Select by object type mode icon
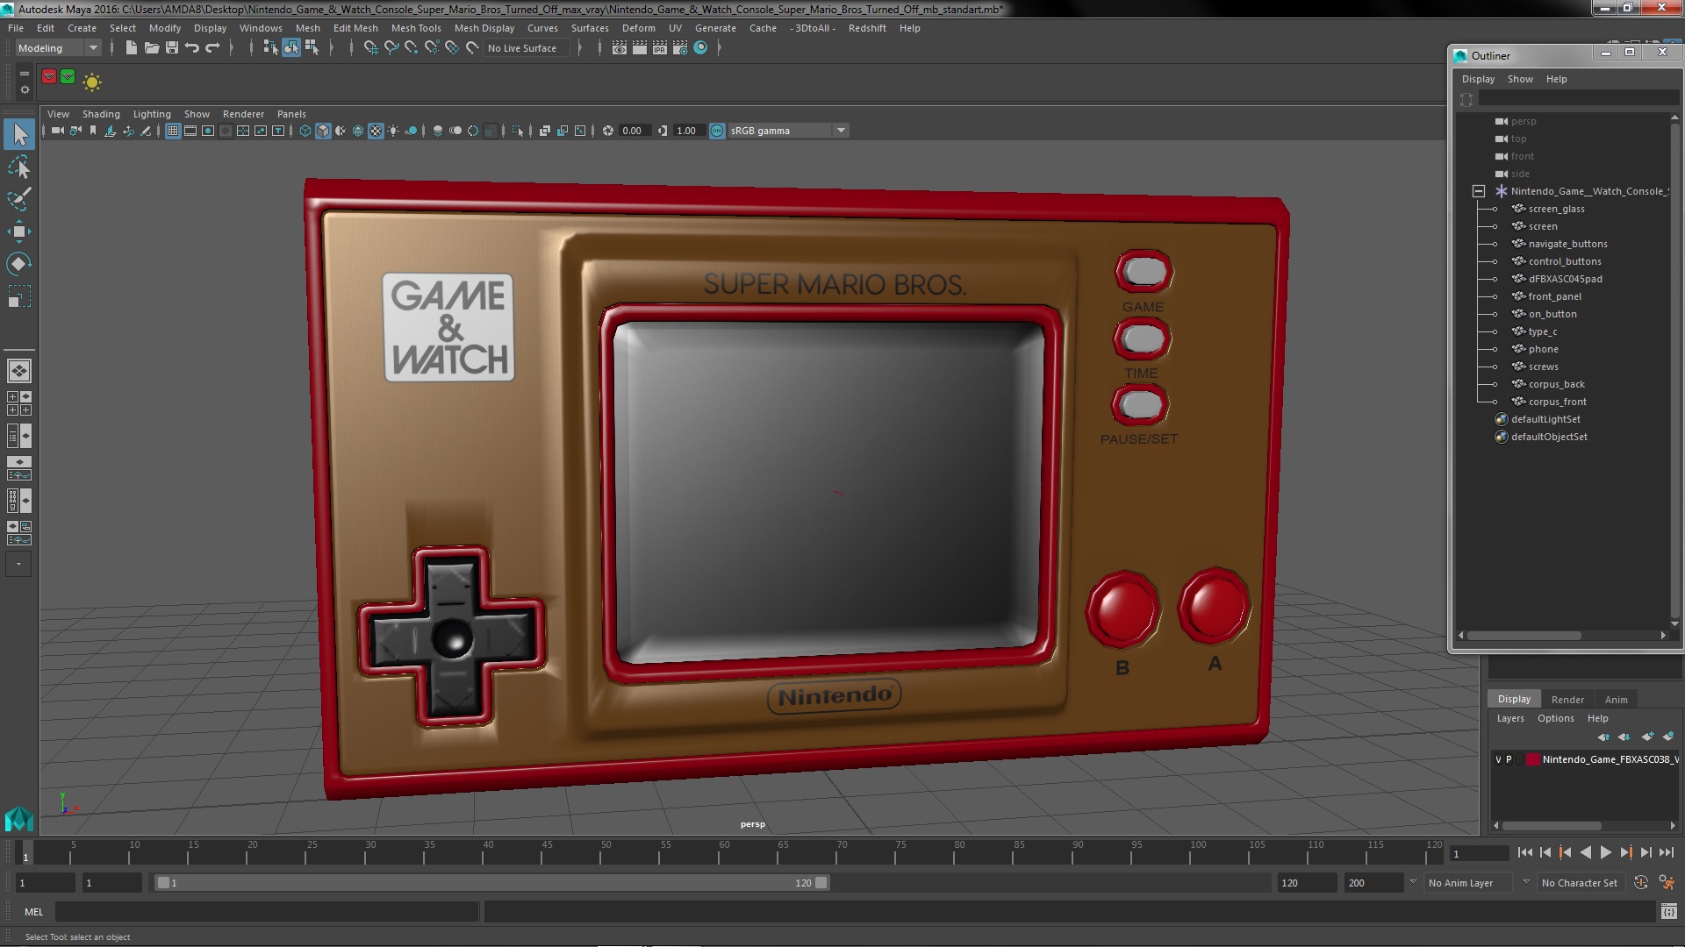The image size is (1685, 947). 290,48
